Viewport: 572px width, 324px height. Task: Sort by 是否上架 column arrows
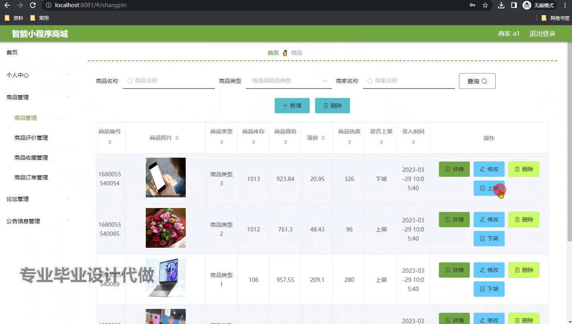click(381, 142)
